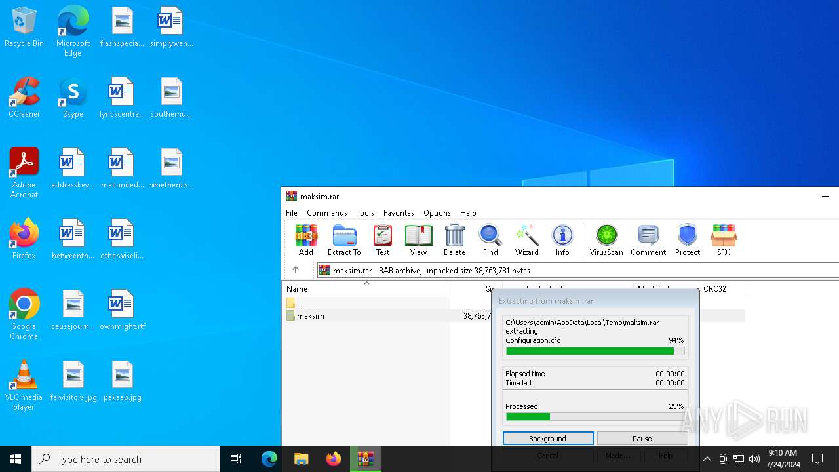Open the Find magnifier tool
The height and width of the screenshot is (472, 839).
click(490, 240)
